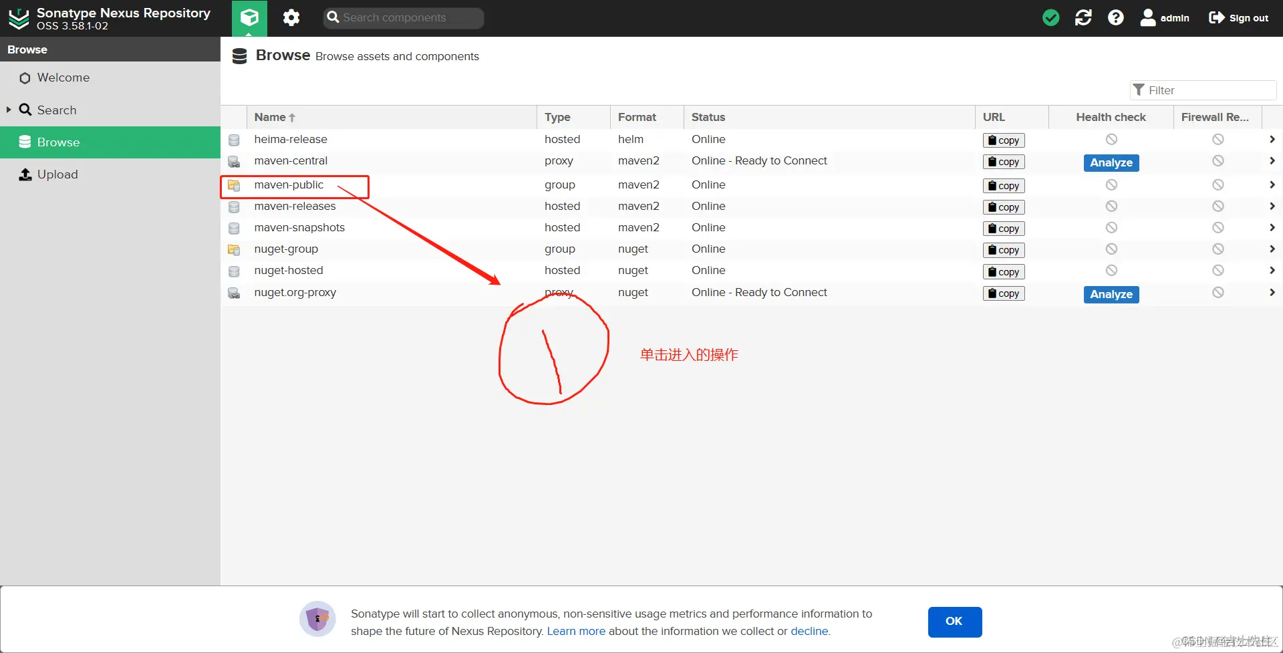Click nuget.org-proxy repository icon
1283x653 pixels.
pos(234,293)
